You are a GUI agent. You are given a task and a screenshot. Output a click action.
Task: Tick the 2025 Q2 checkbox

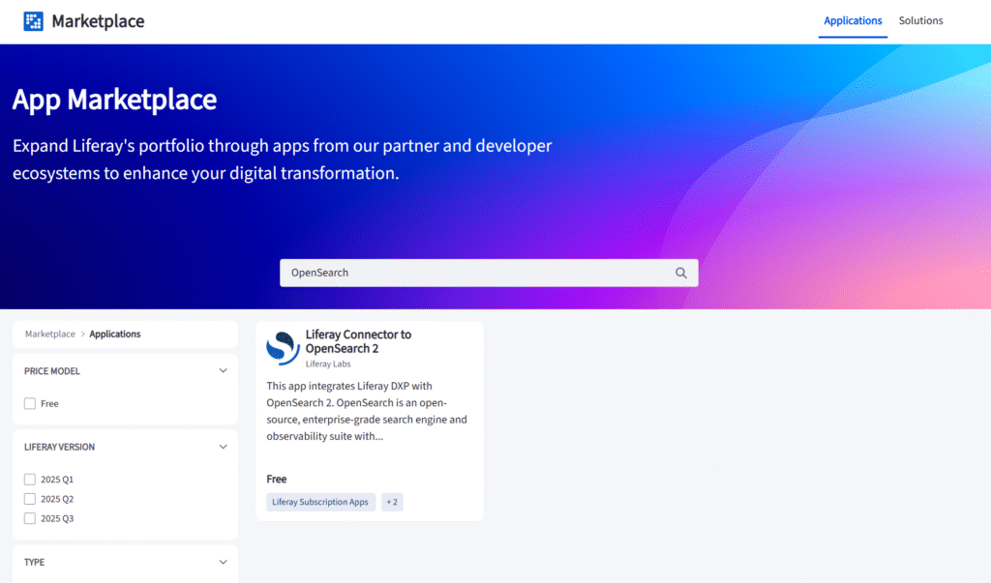(x=30, y=499)
